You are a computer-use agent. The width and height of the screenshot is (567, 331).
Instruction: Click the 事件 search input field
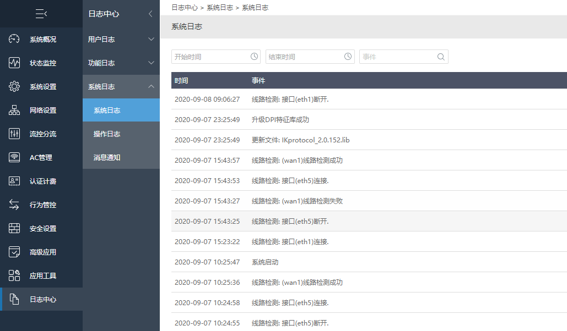pos(403,57)
